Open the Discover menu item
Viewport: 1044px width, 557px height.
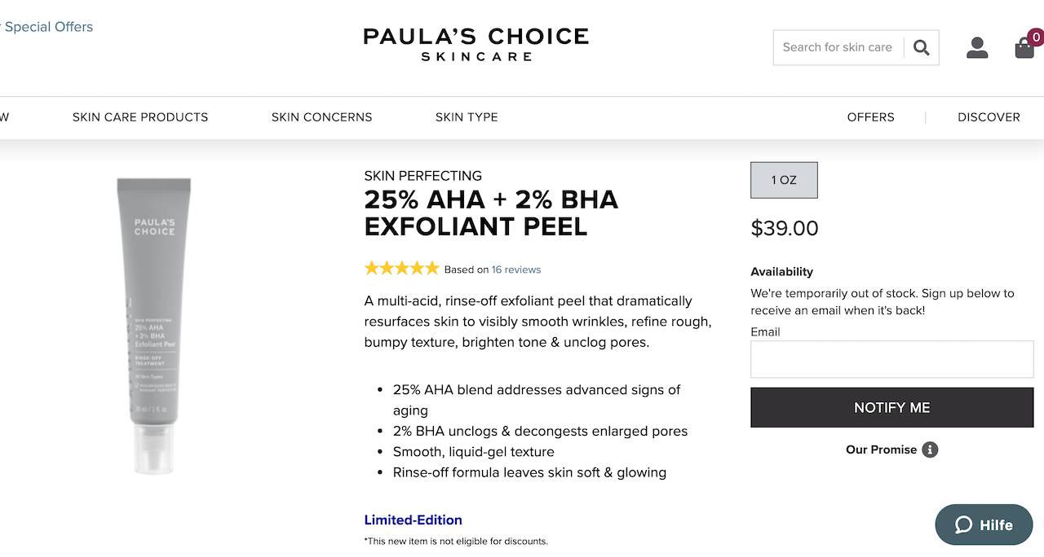point(989,117)
